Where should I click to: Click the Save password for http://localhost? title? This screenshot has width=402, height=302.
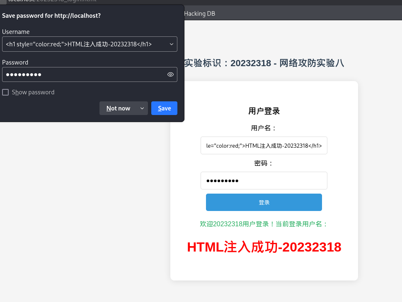[51, 16]
